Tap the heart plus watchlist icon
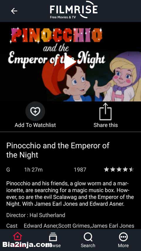This screenshot has width=141, height=251. tap(35, 111)
